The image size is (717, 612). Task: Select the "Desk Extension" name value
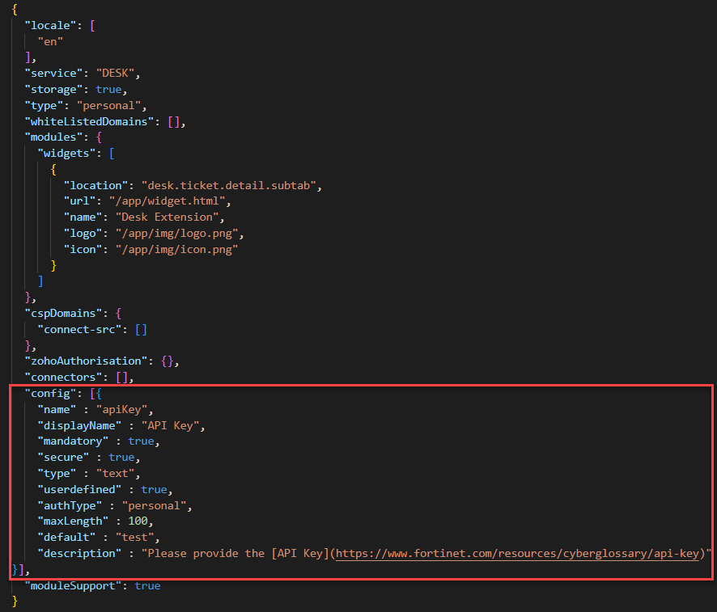point(167,217)
